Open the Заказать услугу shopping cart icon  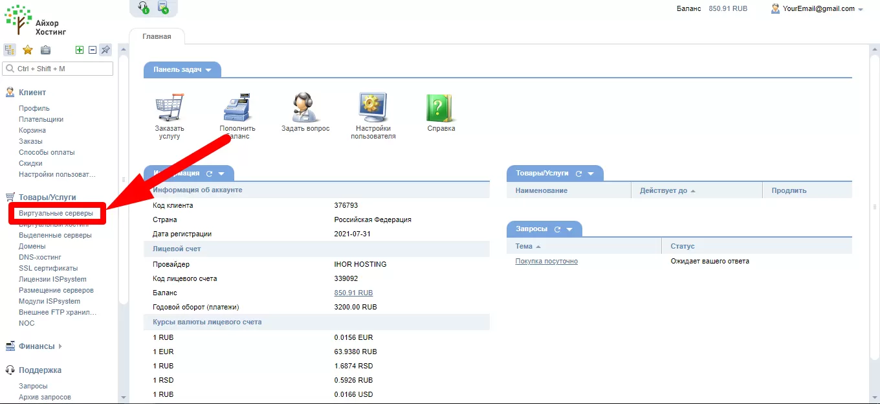pyautogui.click(x=170, y=107)
